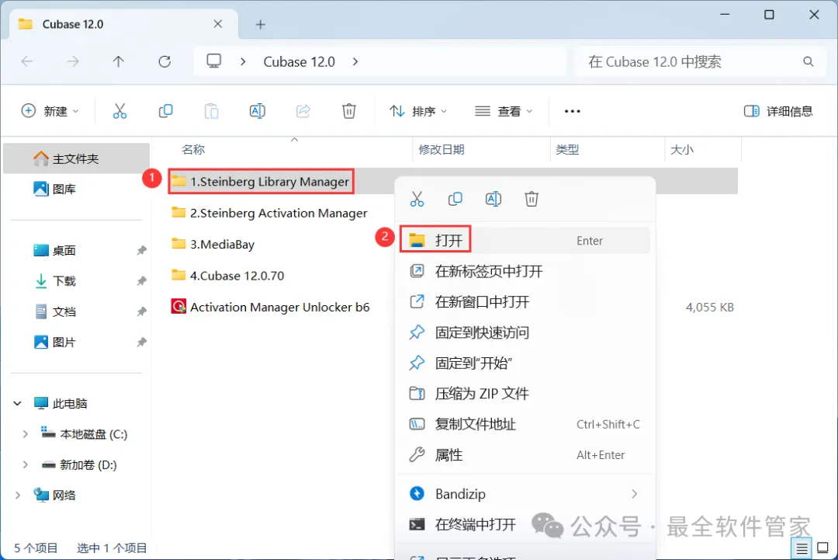Refresh the current folder view
Image resolution: width=838 pixels, height=560 pixels.
coord(164,62)
